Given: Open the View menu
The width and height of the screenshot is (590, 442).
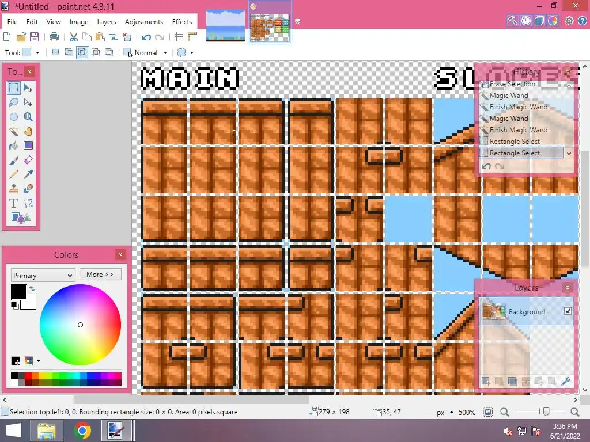Looking at the screenshot, I should tap(54, 22).
